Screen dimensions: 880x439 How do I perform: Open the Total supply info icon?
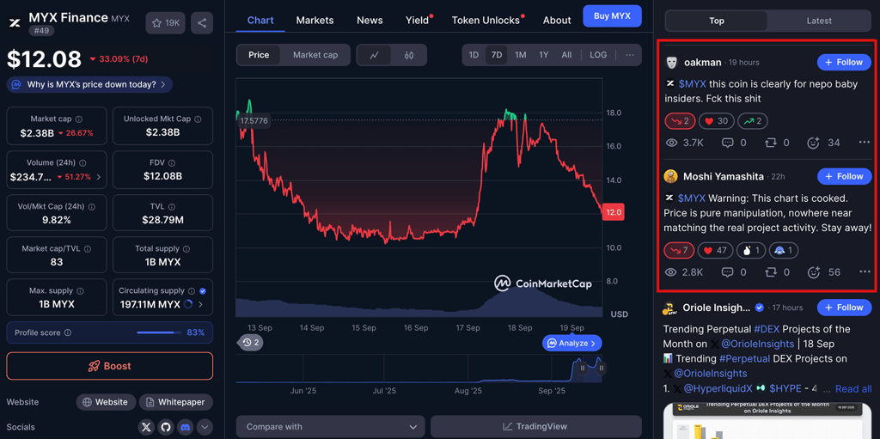pos(186,248)
